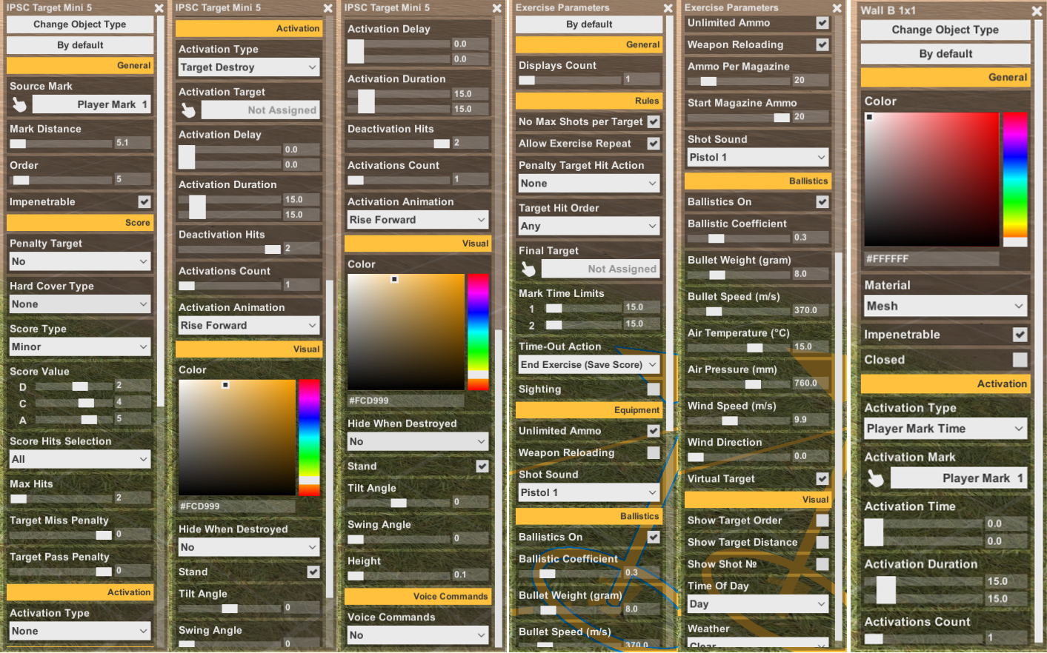Image resolution: width=1047 pixels, height=653 pixels.
Task: Open the Time Of Day dropdown
Action: pos(757,603)
